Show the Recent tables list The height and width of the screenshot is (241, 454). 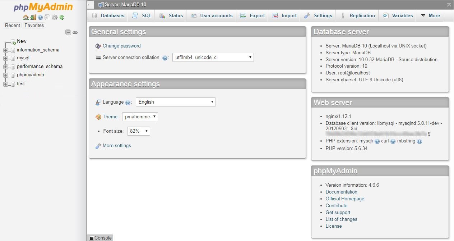tap(13, 26)
